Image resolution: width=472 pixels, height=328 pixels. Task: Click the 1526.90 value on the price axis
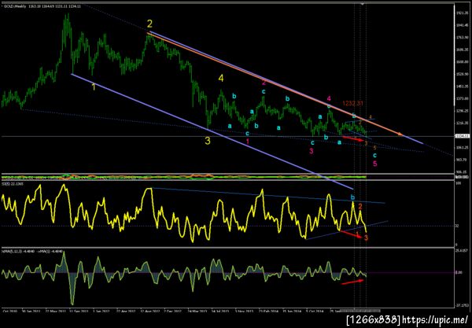pyautogui.click(x=463, y=74)
